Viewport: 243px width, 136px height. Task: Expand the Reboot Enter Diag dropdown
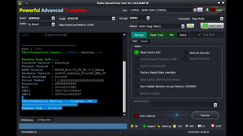183,26
